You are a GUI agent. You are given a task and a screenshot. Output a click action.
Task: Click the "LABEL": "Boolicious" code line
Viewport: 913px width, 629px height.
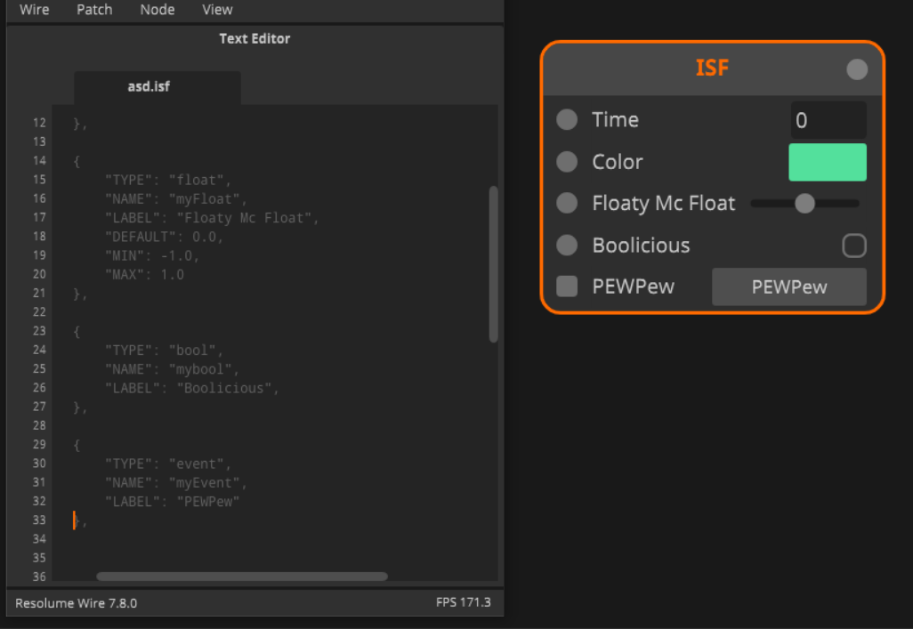coord(192,388)
